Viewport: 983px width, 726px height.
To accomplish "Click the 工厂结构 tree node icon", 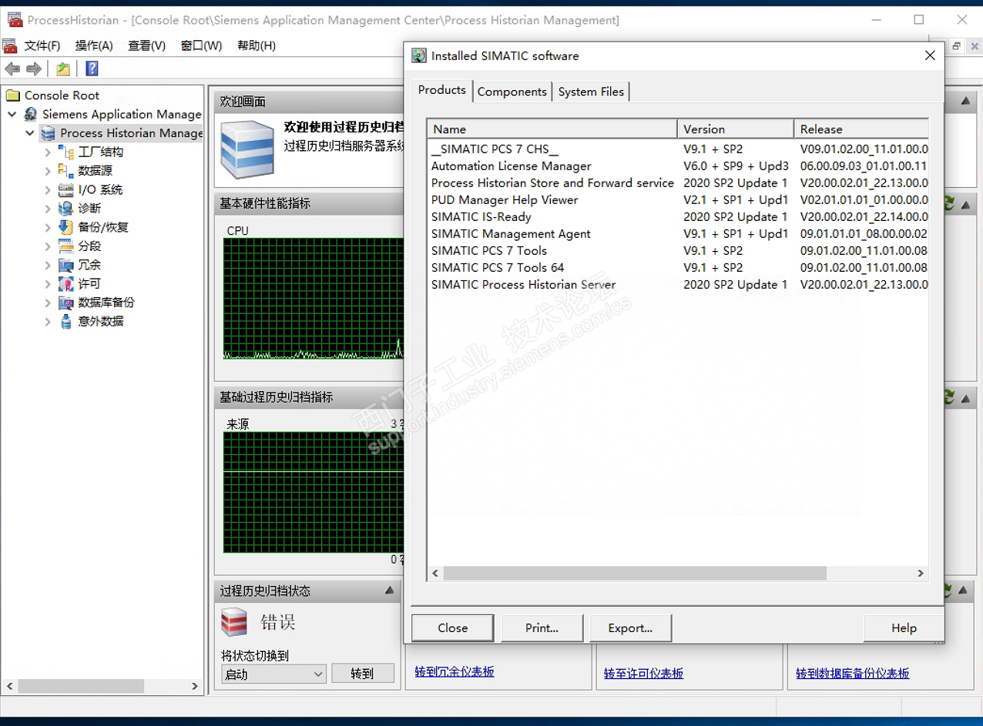I will click(66, 152).
